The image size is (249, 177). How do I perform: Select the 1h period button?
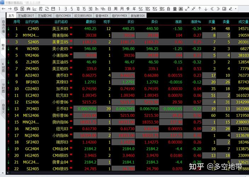click(97, 8)
